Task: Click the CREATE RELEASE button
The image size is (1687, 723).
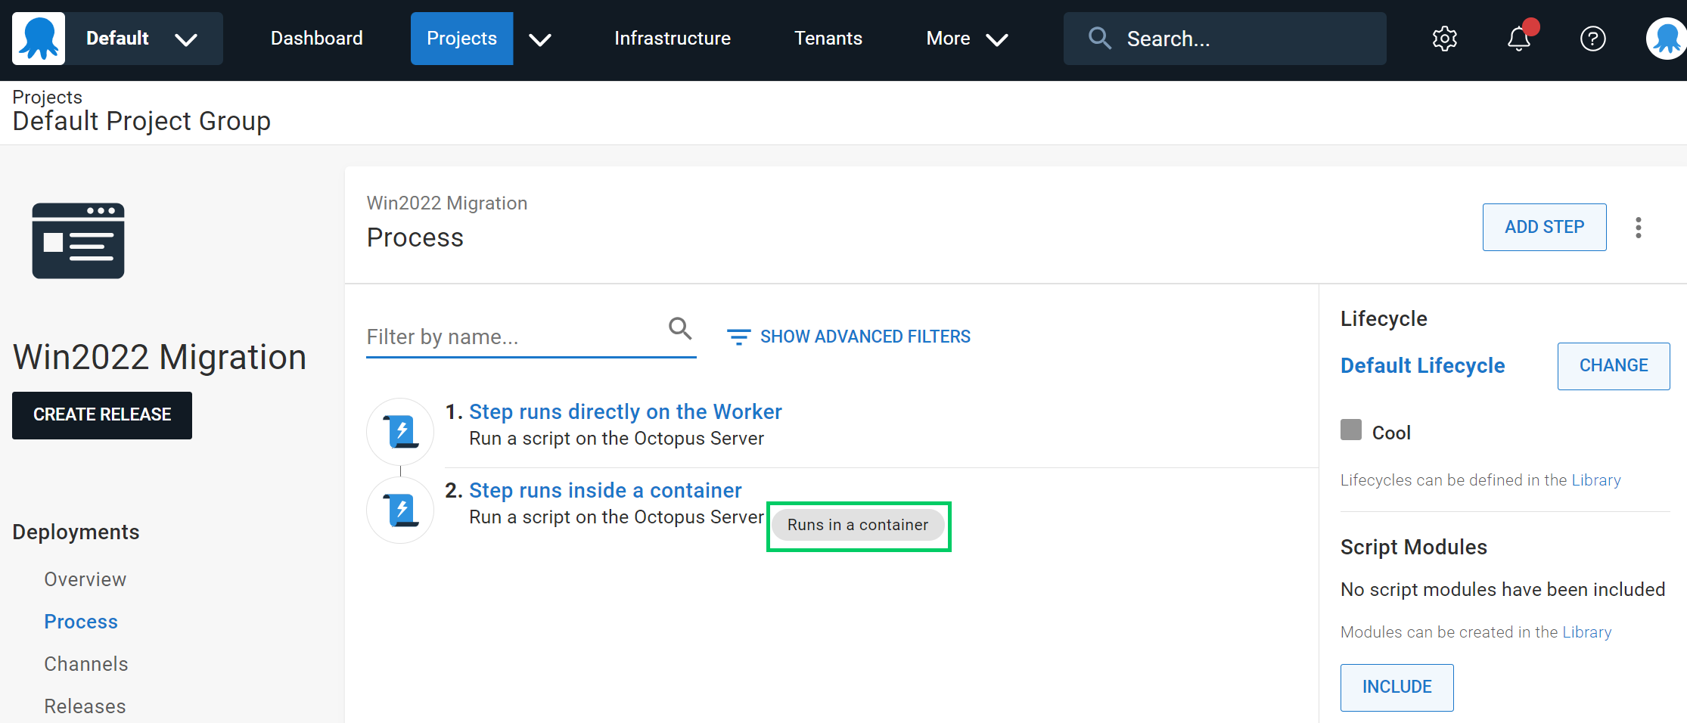Action: pos(102,415)
